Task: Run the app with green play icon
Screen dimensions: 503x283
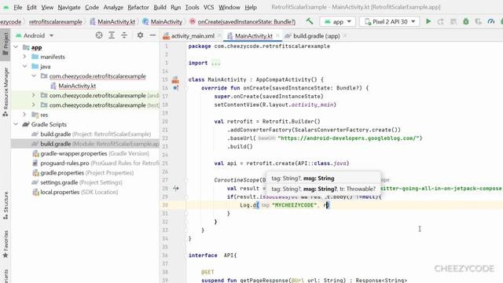Action: 428,21
